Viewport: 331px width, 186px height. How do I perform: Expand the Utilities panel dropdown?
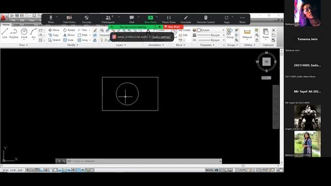coord(249,45)
